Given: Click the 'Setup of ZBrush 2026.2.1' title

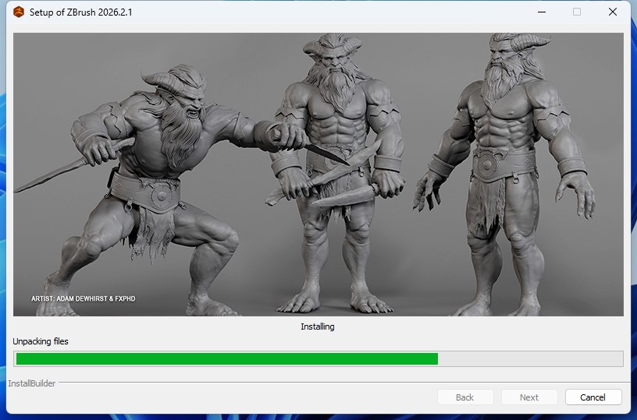Looking at the screenshot, I should [x=81, y=12].
